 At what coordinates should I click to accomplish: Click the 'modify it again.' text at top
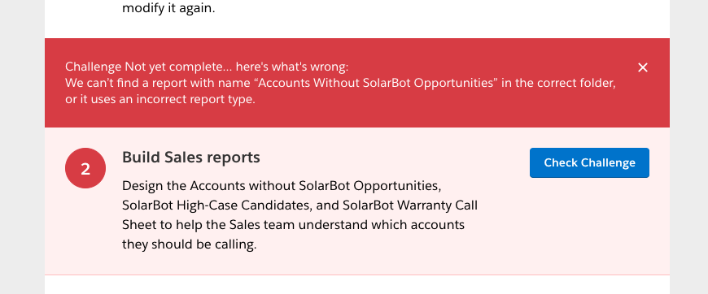pos(168,8)
